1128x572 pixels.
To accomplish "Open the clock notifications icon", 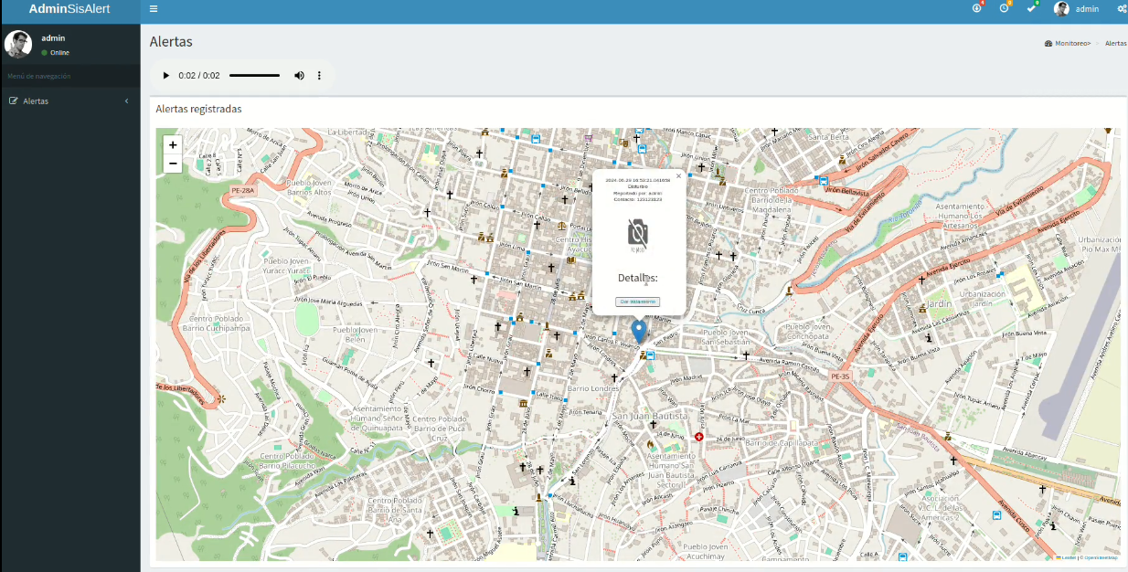I will (1005, 8).
